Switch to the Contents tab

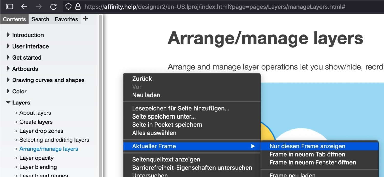(x=14, y=19)
